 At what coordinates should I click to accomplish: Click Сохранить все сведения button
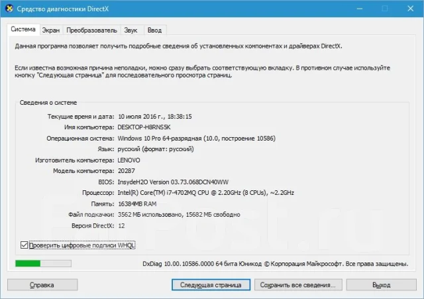click(298, 285)
